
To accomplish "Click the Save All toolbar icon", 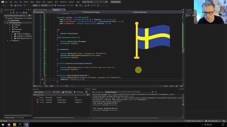I will point(21,5).
